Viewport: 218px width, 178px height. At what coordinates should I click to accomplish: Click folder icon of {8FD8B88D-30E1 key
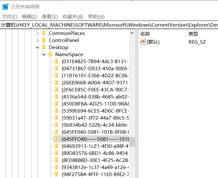click(x=57, y=160)
